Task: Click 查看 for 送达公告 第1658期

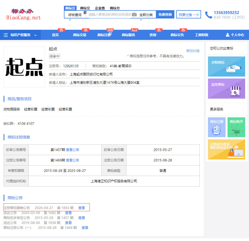Action: pos(68,223)
